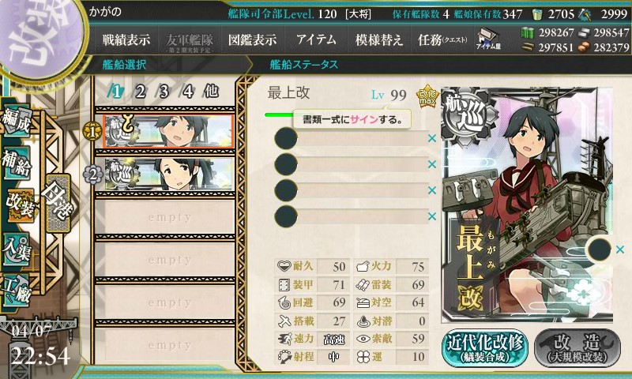Open the アイテム屋 item shop icon
This screenshot has width=632, height=379.
pos(488,39)
